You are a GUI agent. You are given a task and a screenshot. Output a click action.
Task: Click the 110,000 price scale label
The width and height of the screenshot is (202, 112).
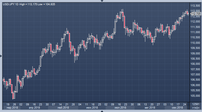pos(195,43)
